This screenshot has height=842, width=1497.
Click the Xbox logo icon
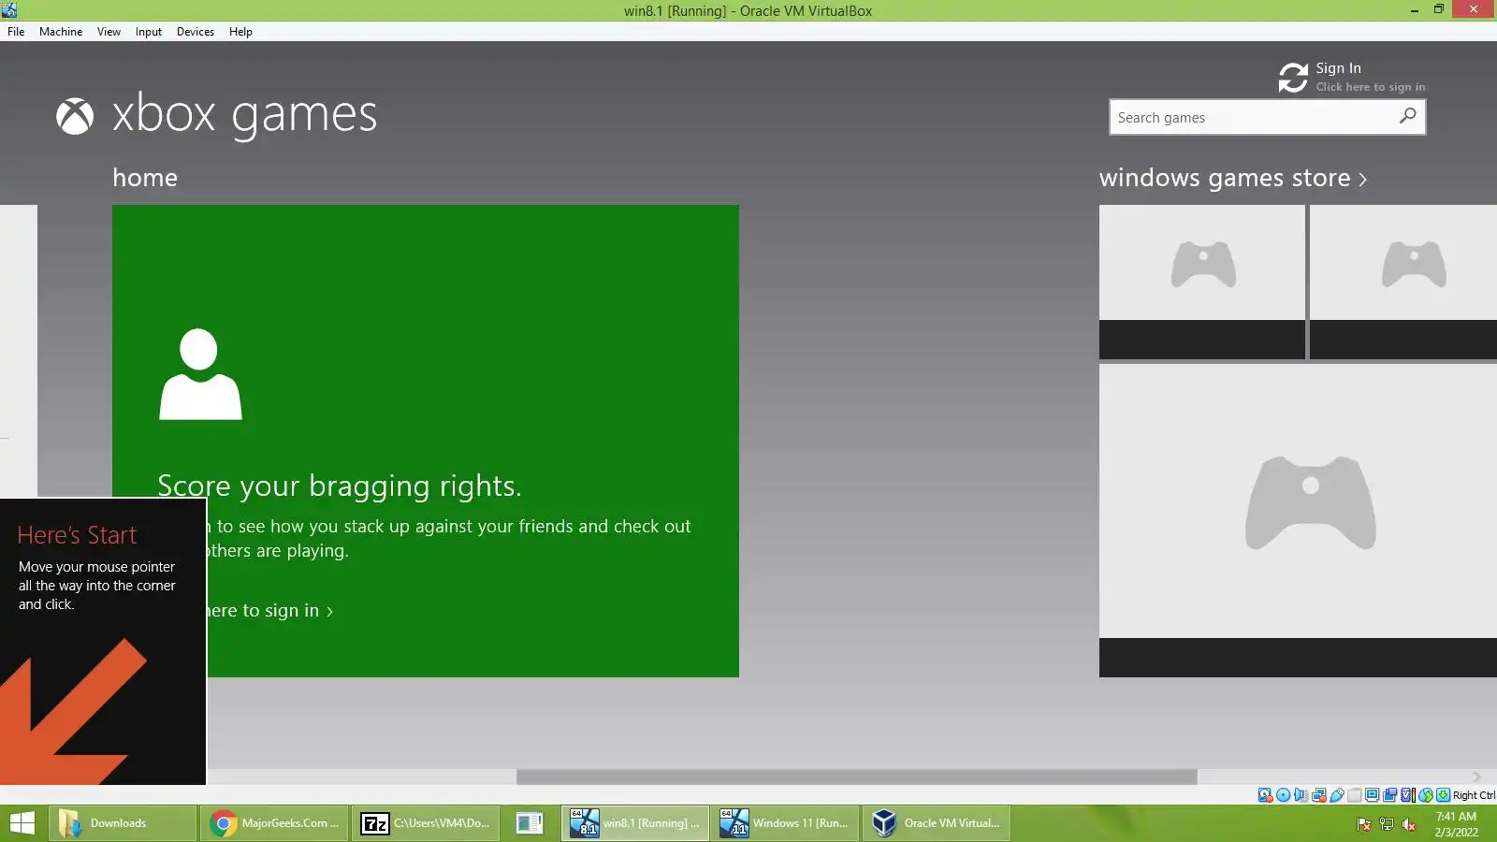click(x=75, y=117)
